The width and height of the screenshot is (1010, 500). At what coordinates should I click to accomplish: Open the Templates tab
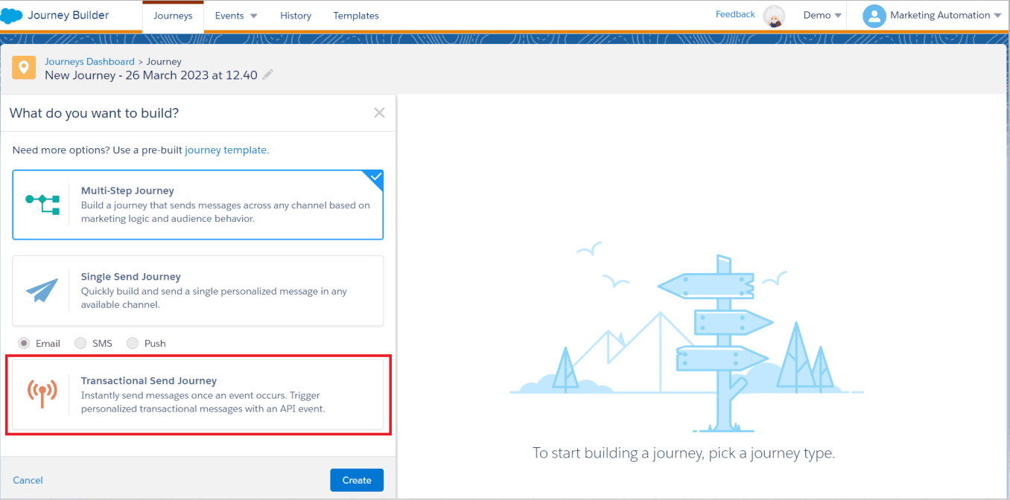[356, 16]
